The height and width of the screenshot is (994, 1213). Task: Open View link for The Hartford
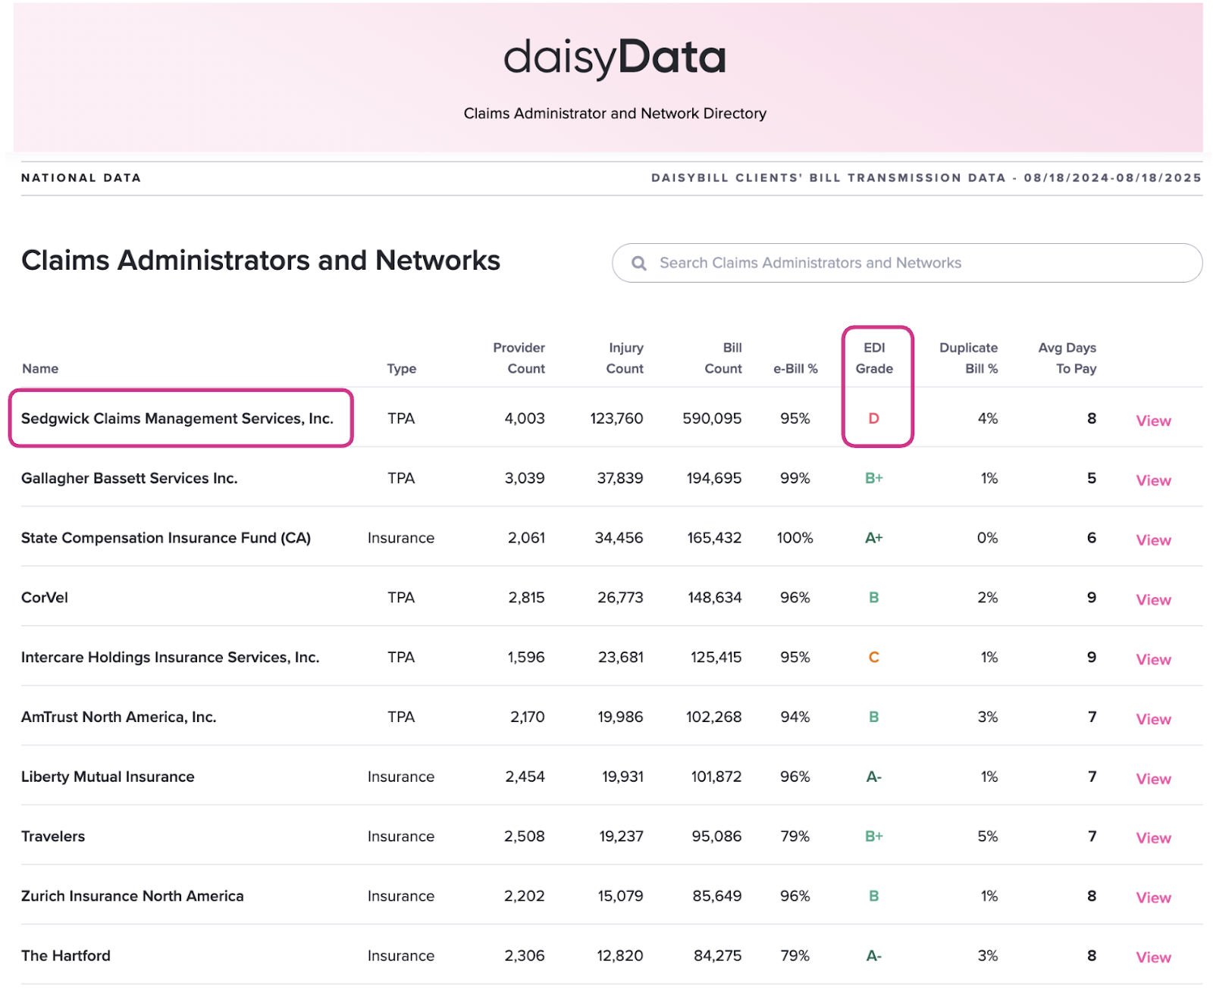coord(1153,958)
